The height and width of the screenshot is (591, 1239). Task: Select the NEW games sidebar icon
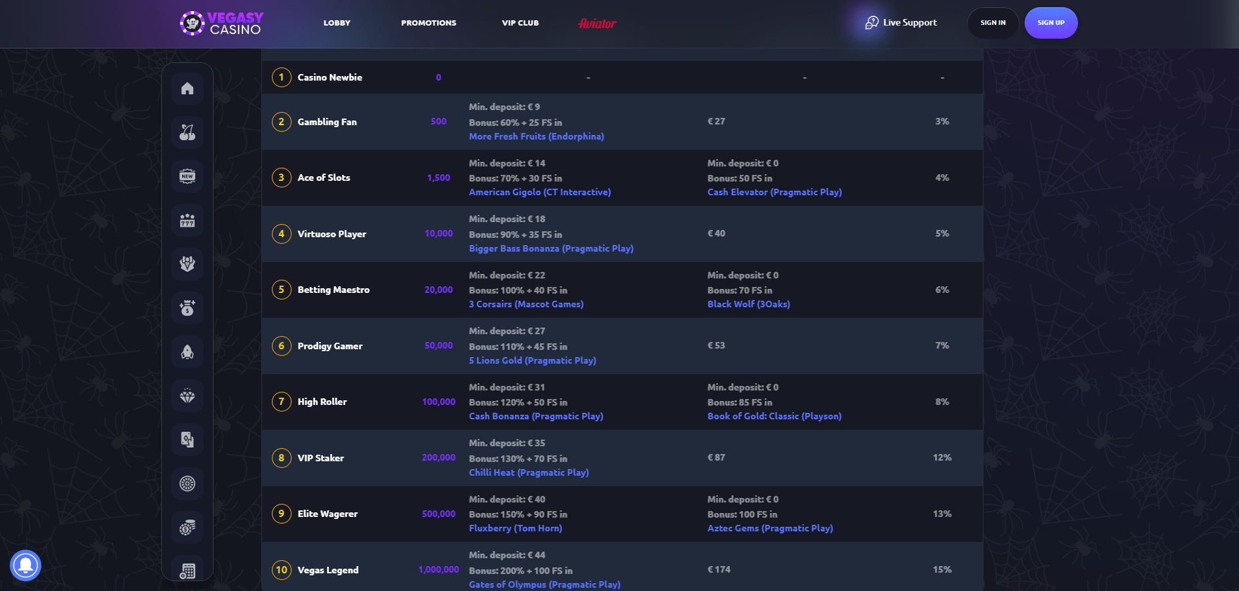pos(187,176)
